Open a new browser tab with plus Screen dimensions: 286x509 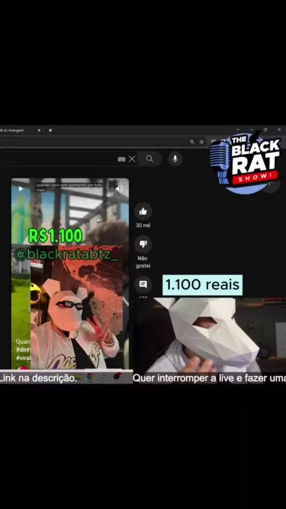click(x=50, y=130)
